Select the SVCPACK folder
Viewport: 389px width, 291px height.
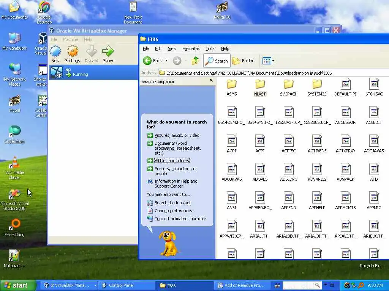tap(289, 88)
